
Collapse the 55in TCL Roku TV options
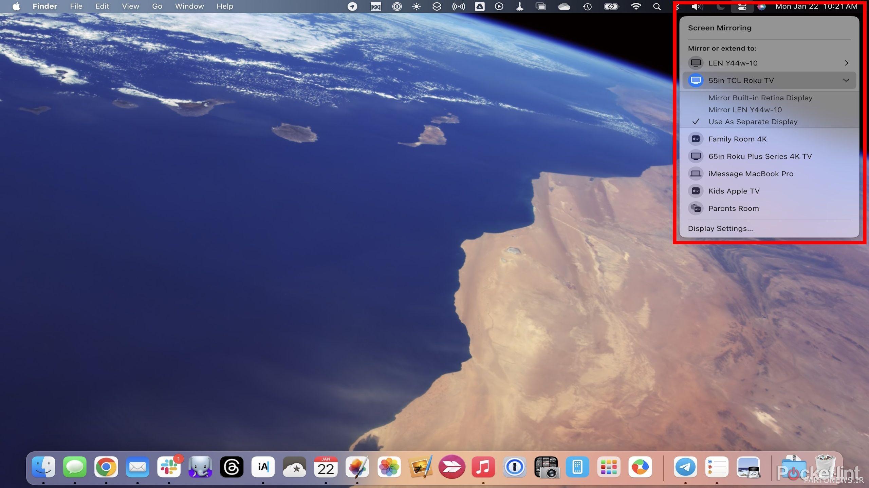[846, 80]
